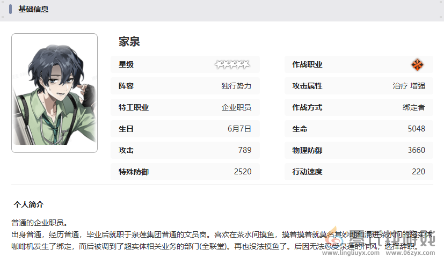Click the character name 家泉
This screenshot has height=257, width=444.
(129, 41)
